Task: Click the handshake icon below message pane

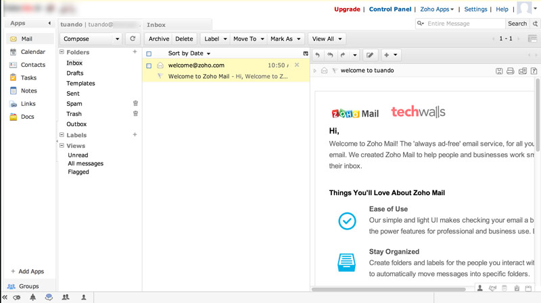Action: pyautogui.click(x=492, y=288)
